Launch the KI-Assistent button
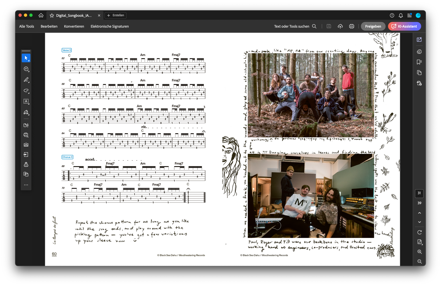This screenshot has width=441, height=286. click(x=404, y=26)
